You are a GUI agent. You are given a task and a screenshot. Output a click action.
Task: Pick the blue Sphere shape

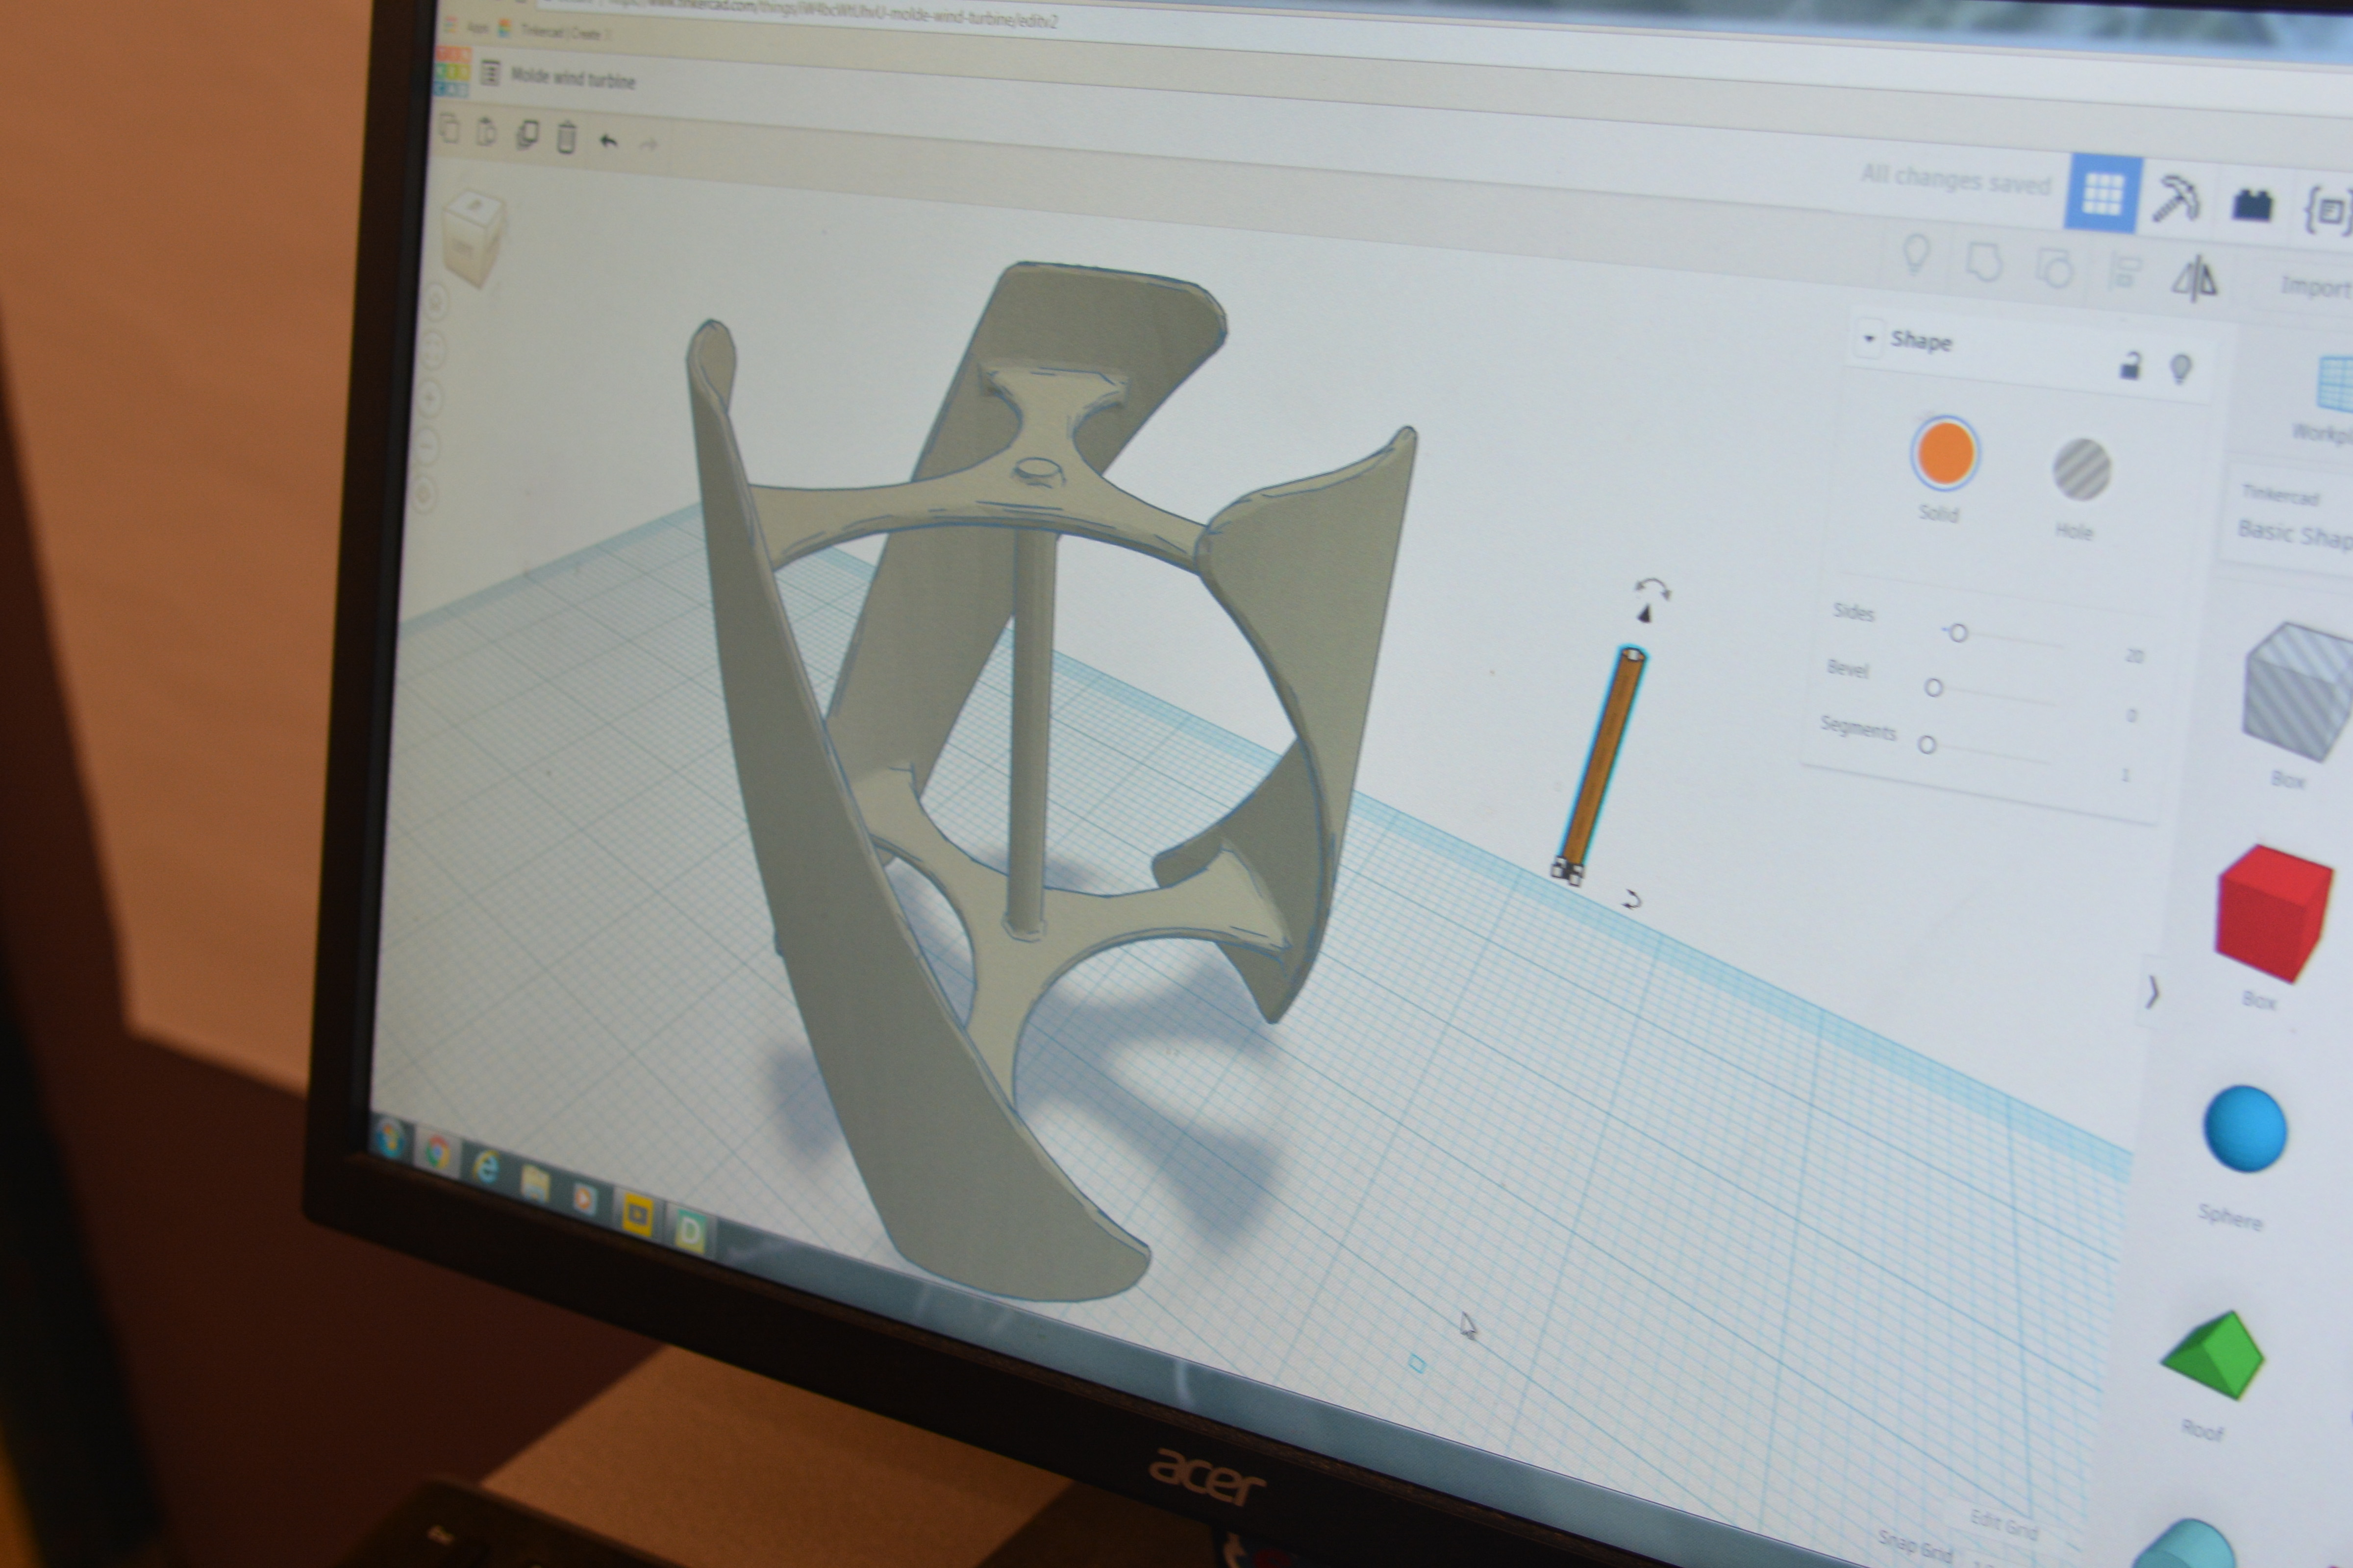click(x=2245, y=1128)
